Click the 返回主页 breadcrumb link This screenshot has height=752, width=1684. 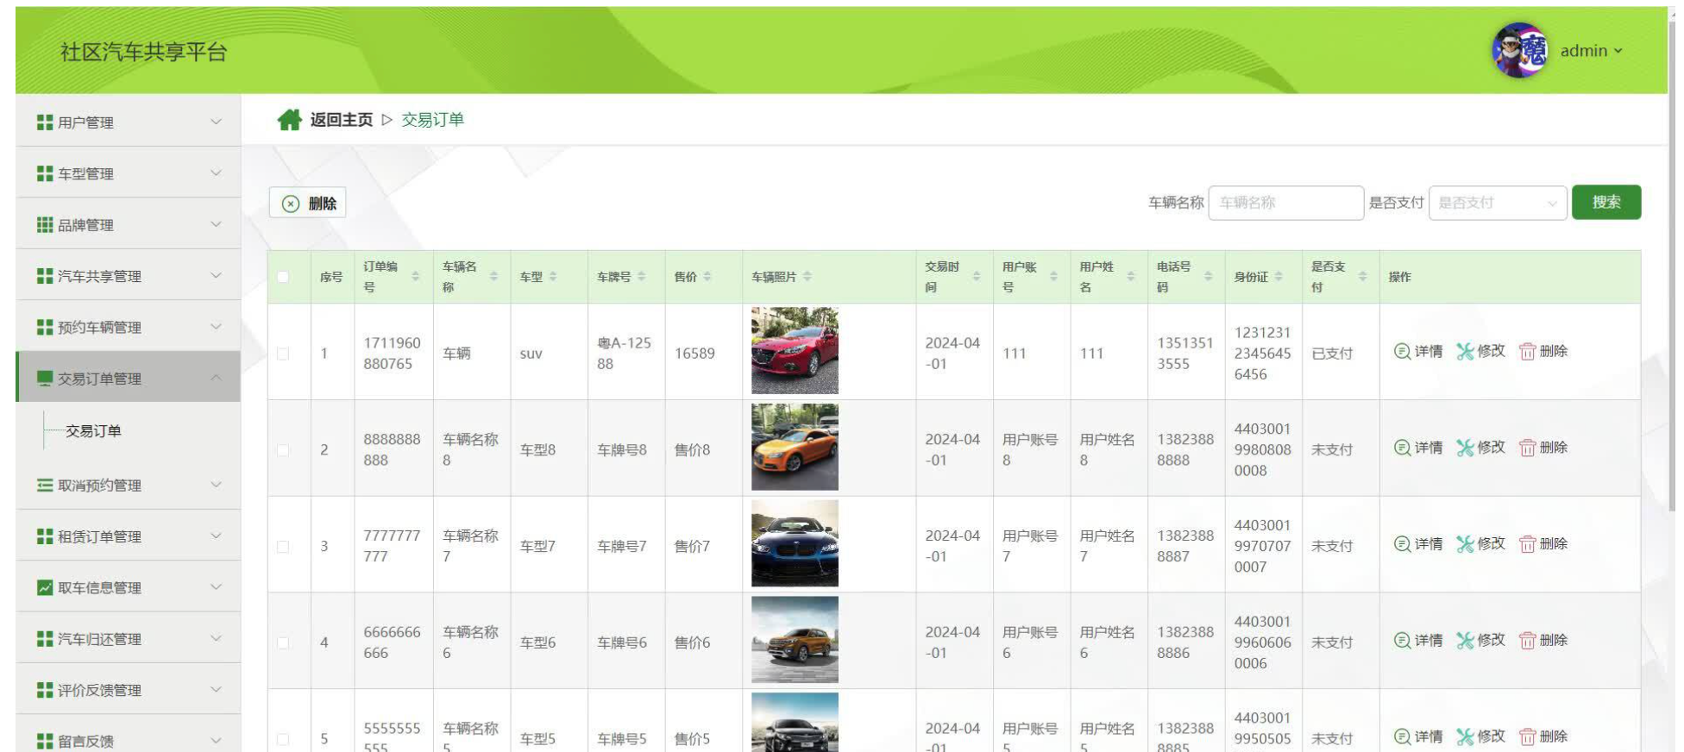[342, 120]
